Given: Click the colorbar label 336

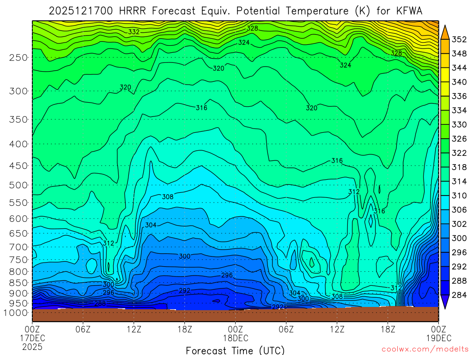Looking at the screenshot, I should [x=459, y=96].
